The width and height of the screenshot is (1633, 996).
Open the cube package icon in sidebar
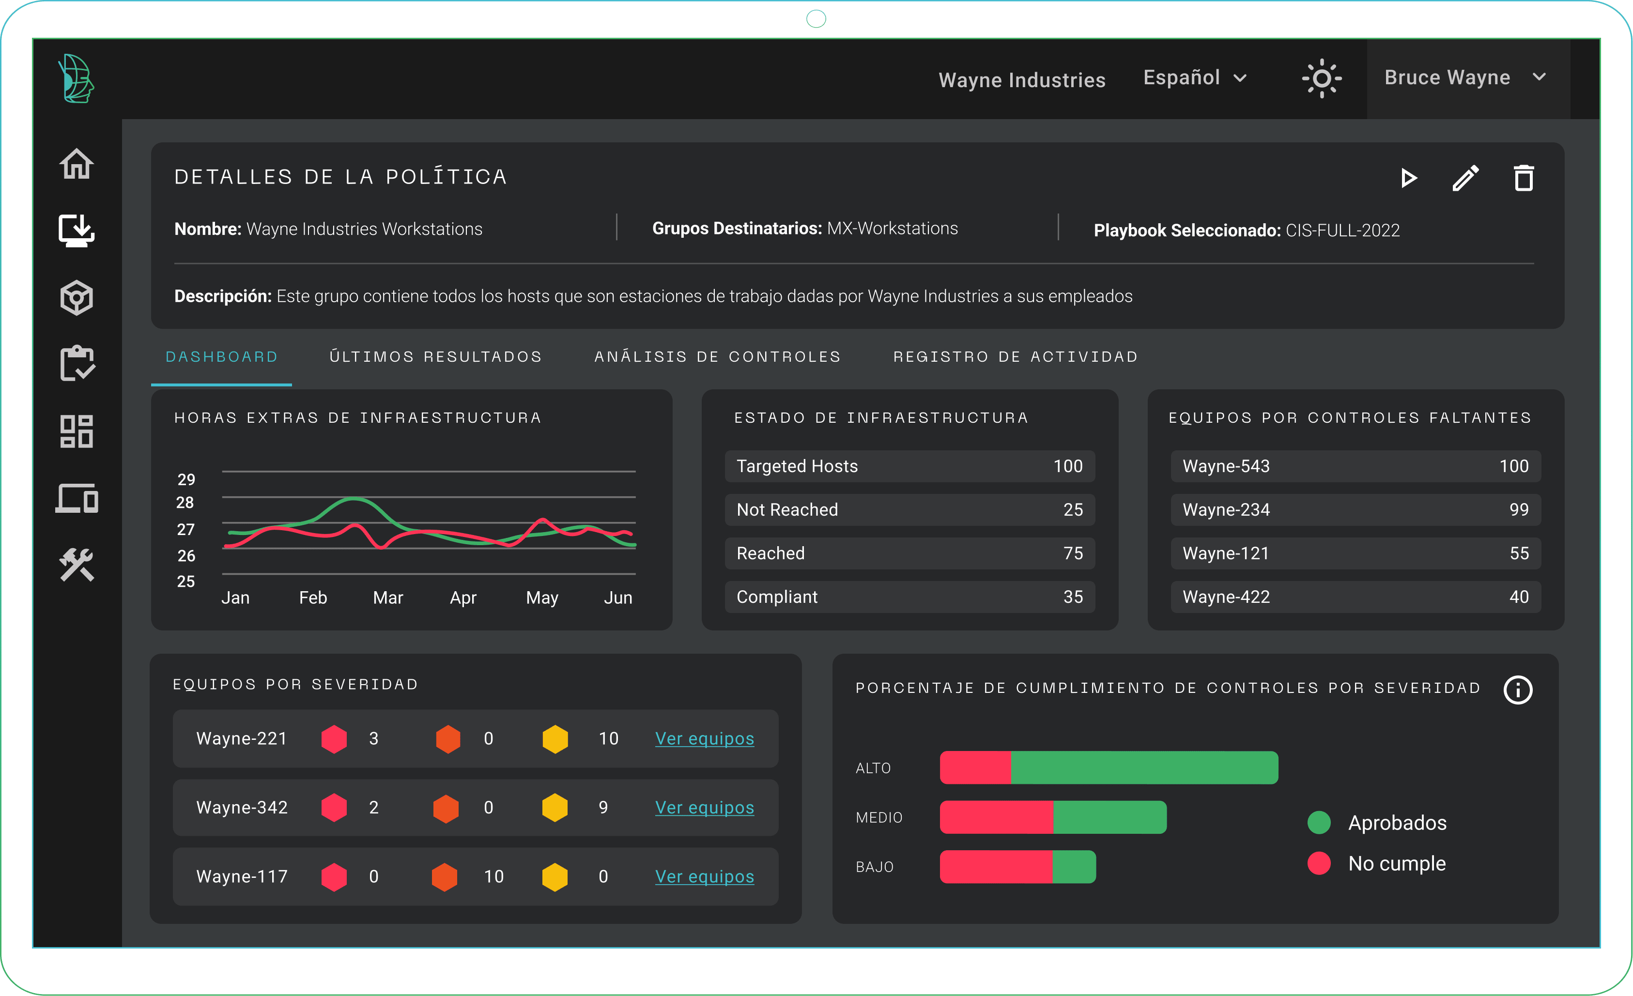[x=77, y=297]
